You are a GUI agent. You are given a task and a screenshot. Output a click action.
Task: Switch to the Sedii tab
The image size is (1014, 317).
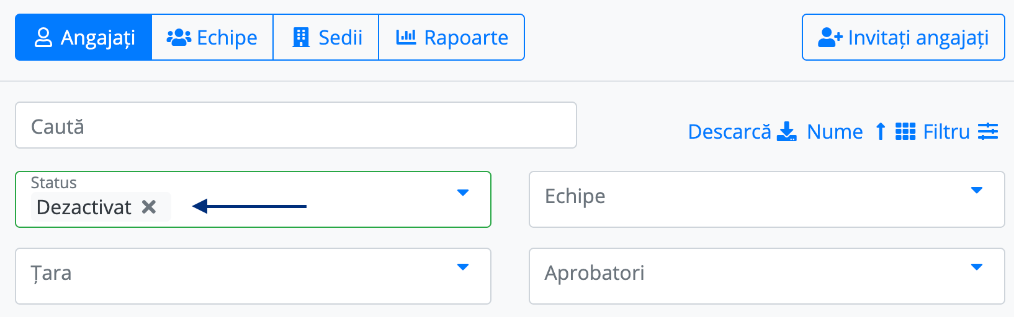326,37
